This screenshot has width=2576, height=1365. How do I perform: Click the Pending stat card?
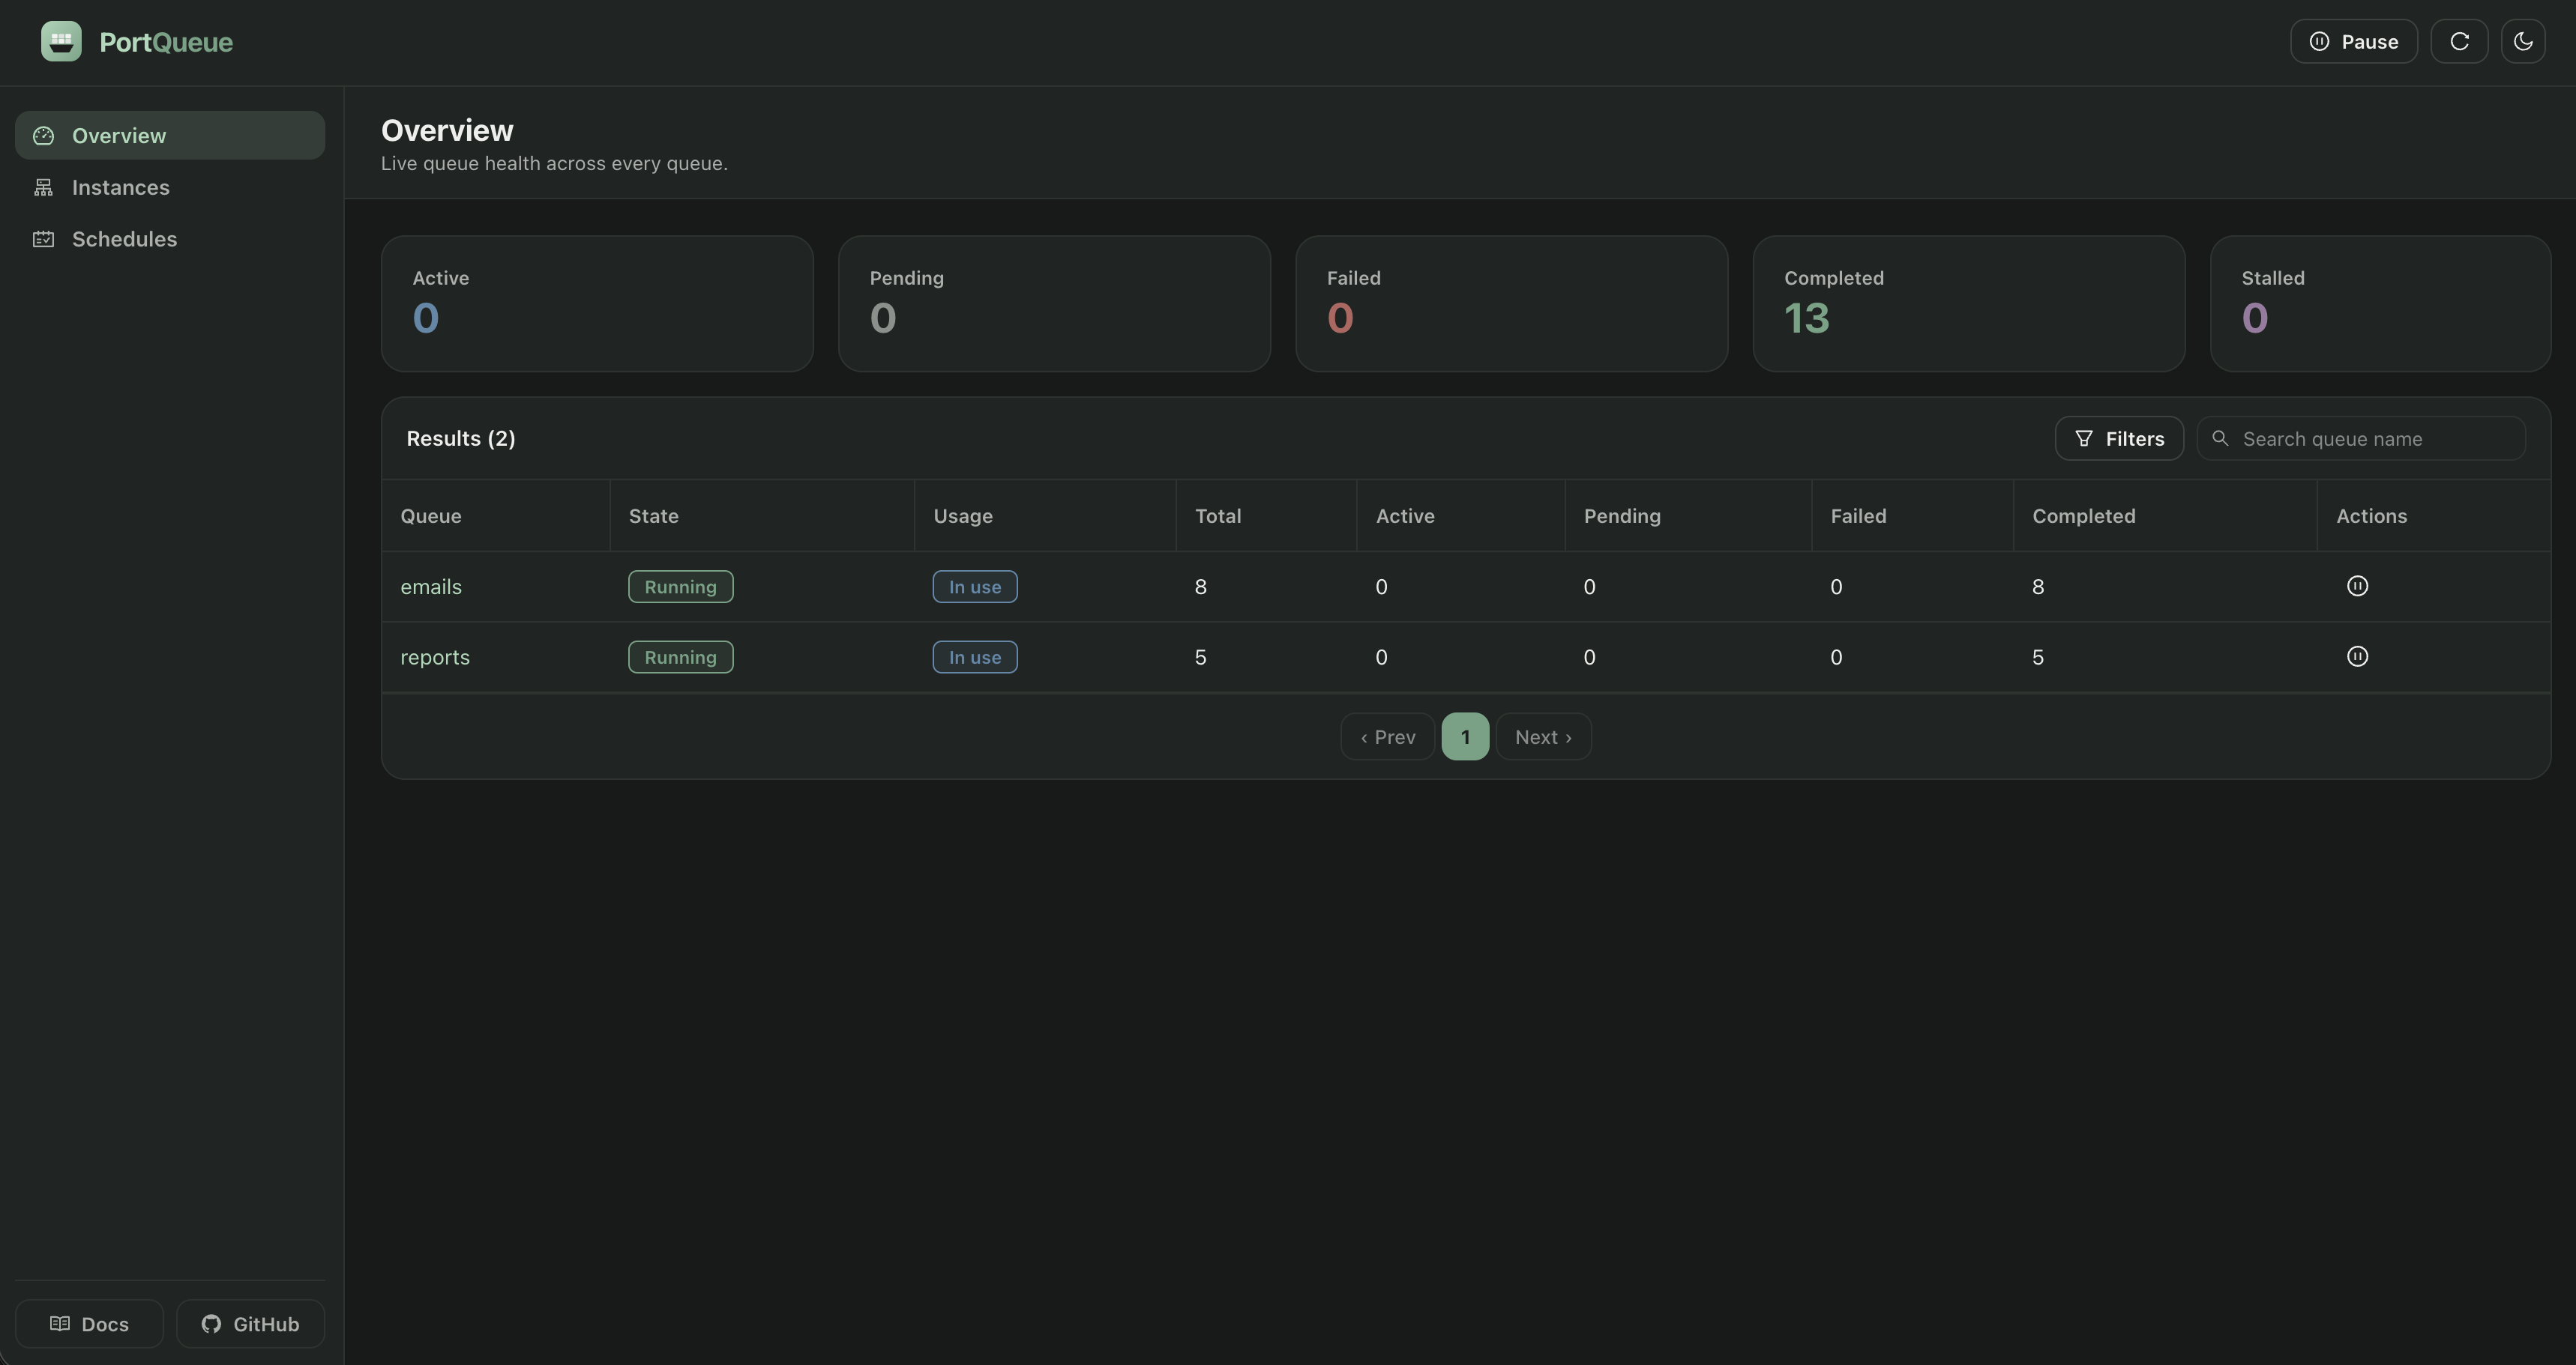[1054, 303]
